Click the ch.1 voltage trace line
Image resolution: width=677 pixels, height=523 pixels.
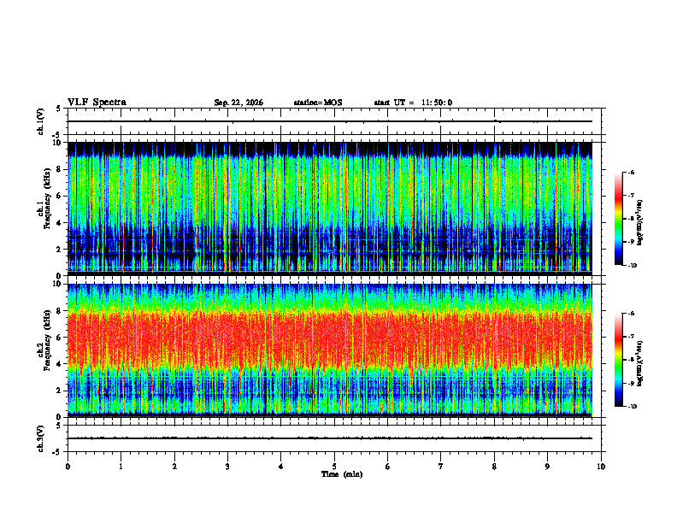(x=330, y=121)
